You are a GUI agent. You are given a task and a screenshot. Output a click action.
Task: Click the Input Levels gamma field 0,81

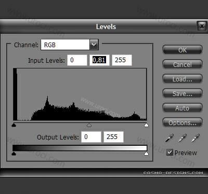click(x=99, y=60)
